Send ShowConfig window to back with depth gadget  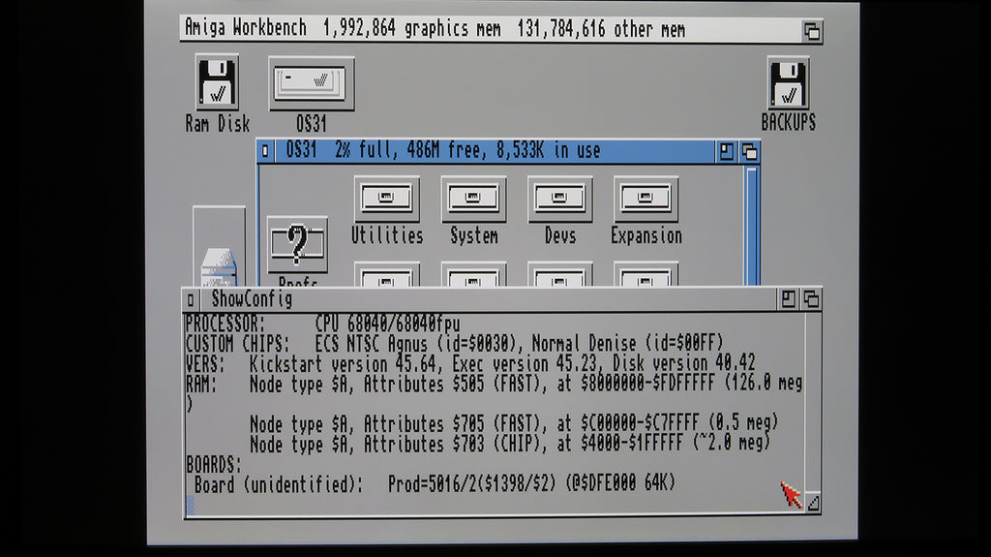coord(811,299)
